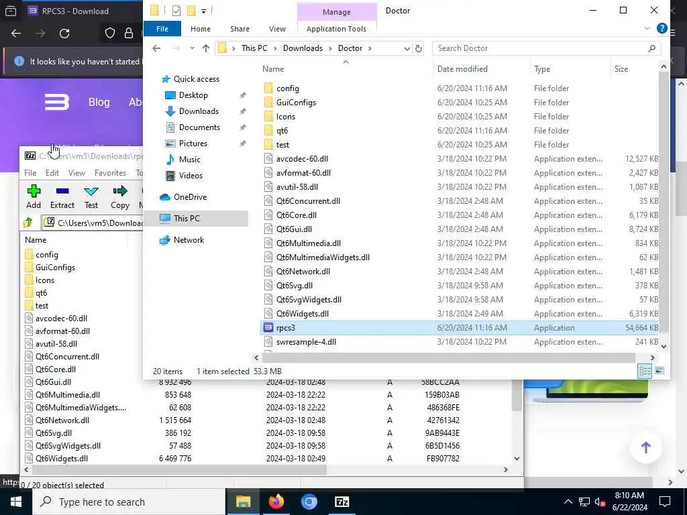The width and height of the screenshot is (687, 515).
Task: Open Explorer help question mark icon
Action: point(662,28)
